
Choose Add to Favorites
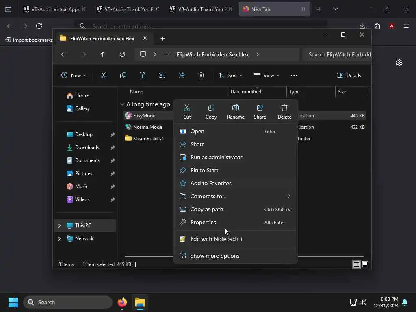coord(235,183)
